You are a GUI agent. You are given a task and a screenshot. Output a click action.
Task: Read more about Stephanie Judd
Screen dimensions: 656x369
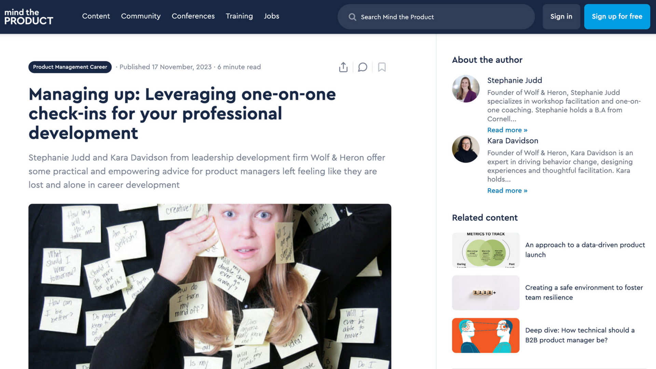click(507, 130)
